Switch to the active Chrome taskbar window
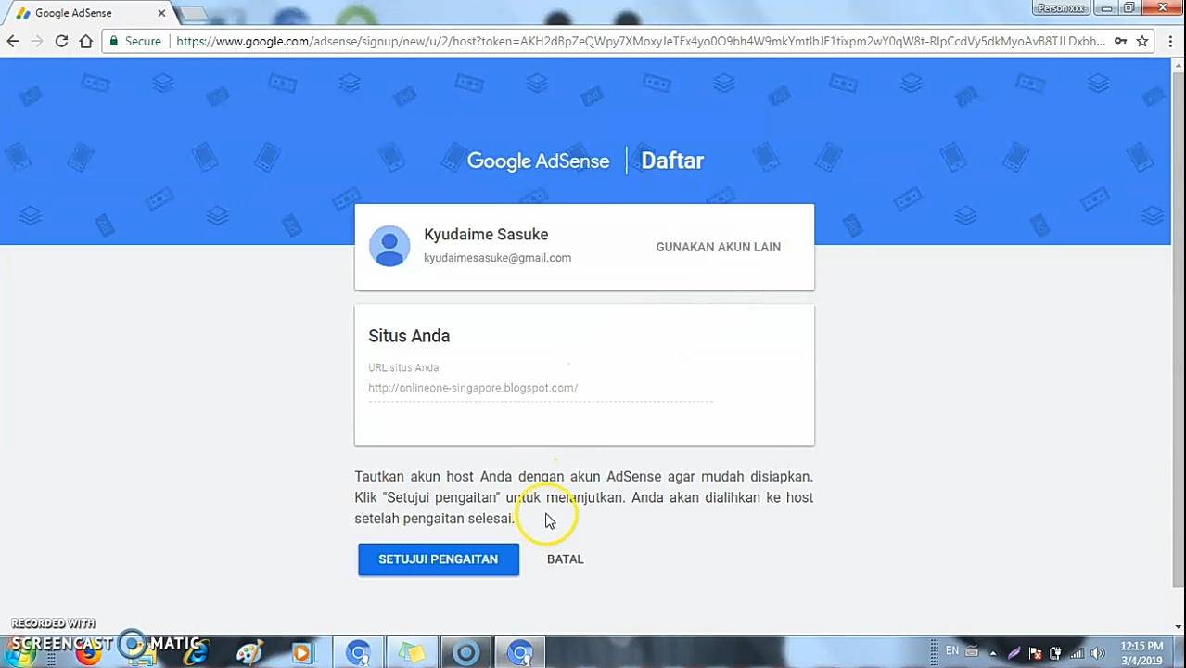The width and height of the screenshot is (1186, 668). tap(520, 653)
